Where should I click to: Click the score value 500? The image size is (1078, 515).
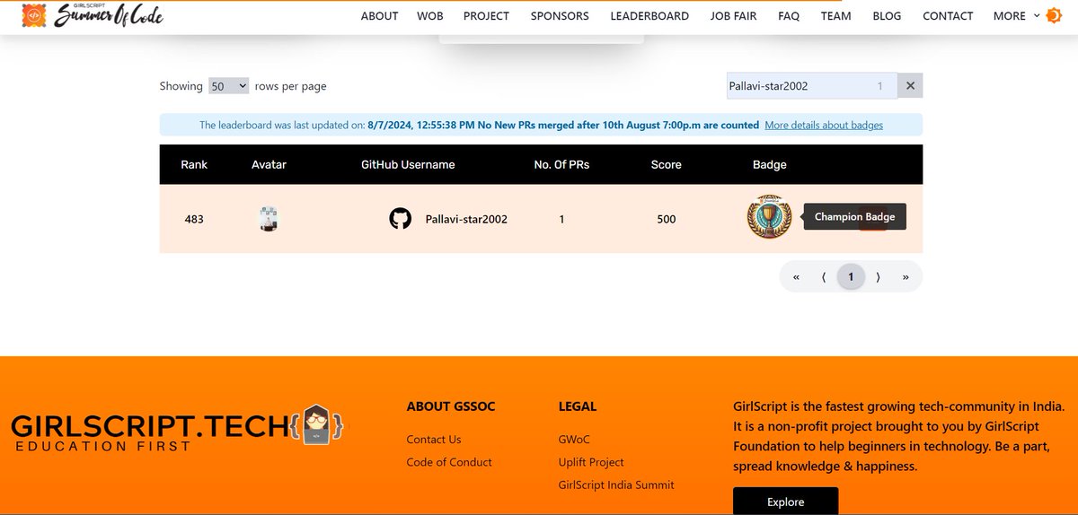click(666, 219)
